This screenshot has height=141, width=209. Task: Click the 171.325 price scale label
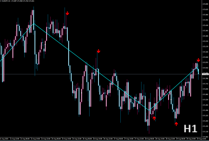(x=205, y=116)
